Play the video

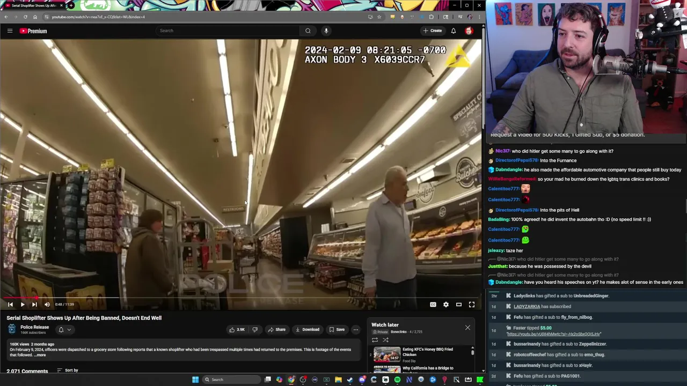23,305
